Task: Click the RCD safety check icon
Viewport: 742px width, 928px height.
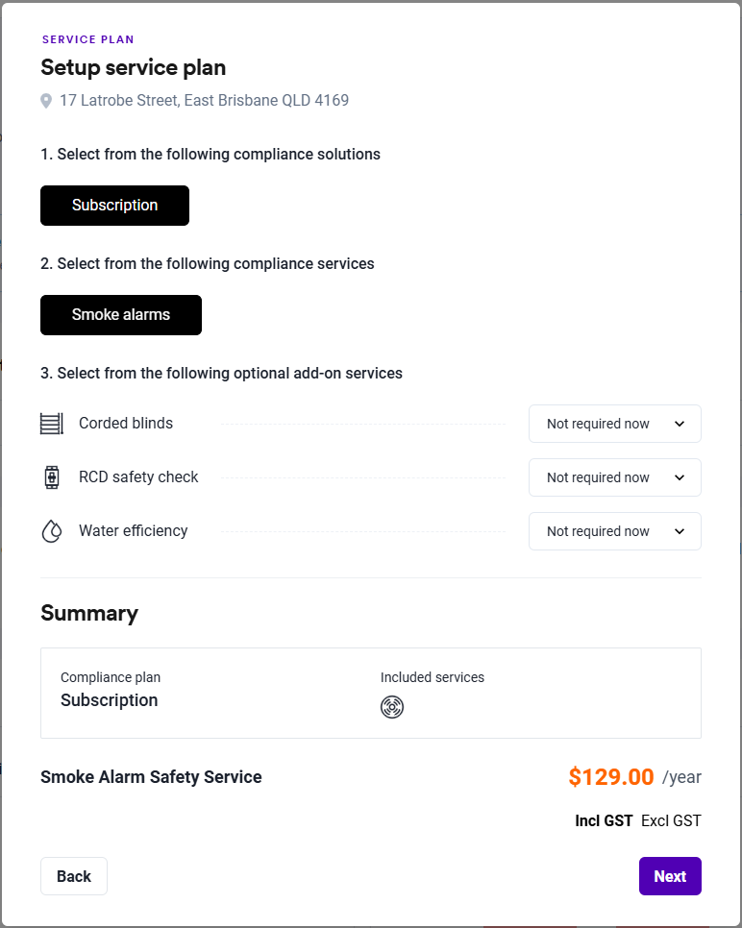Action: [51, 477]
